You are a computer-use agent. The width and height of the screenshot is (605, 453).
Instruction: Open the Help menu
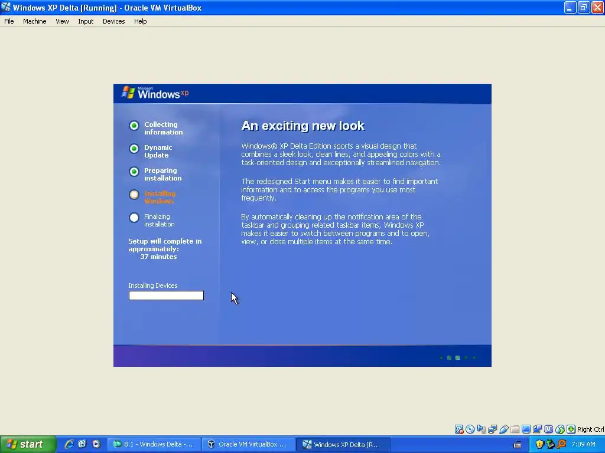(141, 21)
